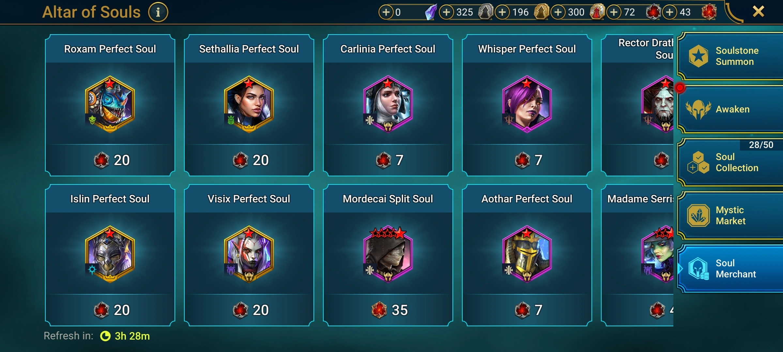Add more of the 325 currency
The image size is (783, 352).
pyautogui.click(x=446, y=12)
